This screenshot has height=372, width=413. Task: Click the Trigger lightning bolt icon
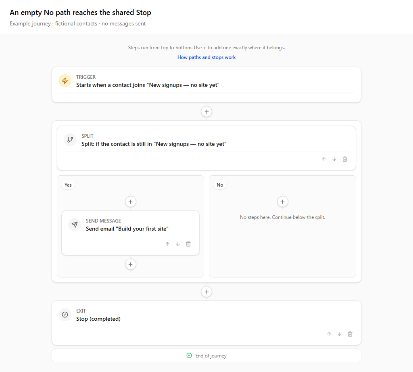point(65,81)
